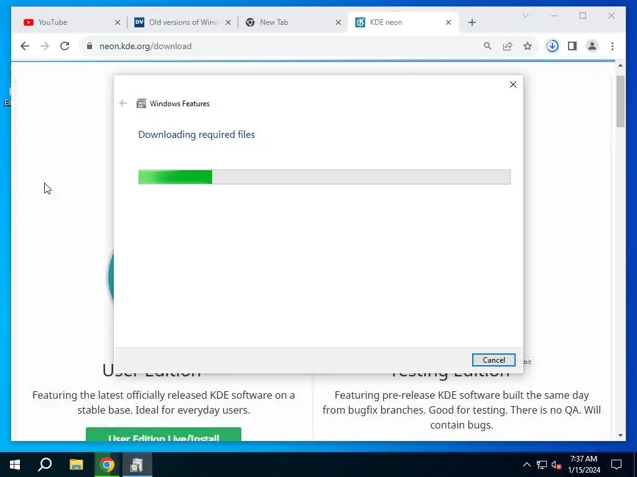Screen dimensions: 637x477
Task: Switch to Old versions of Windows tab
Action: point(183,22)
